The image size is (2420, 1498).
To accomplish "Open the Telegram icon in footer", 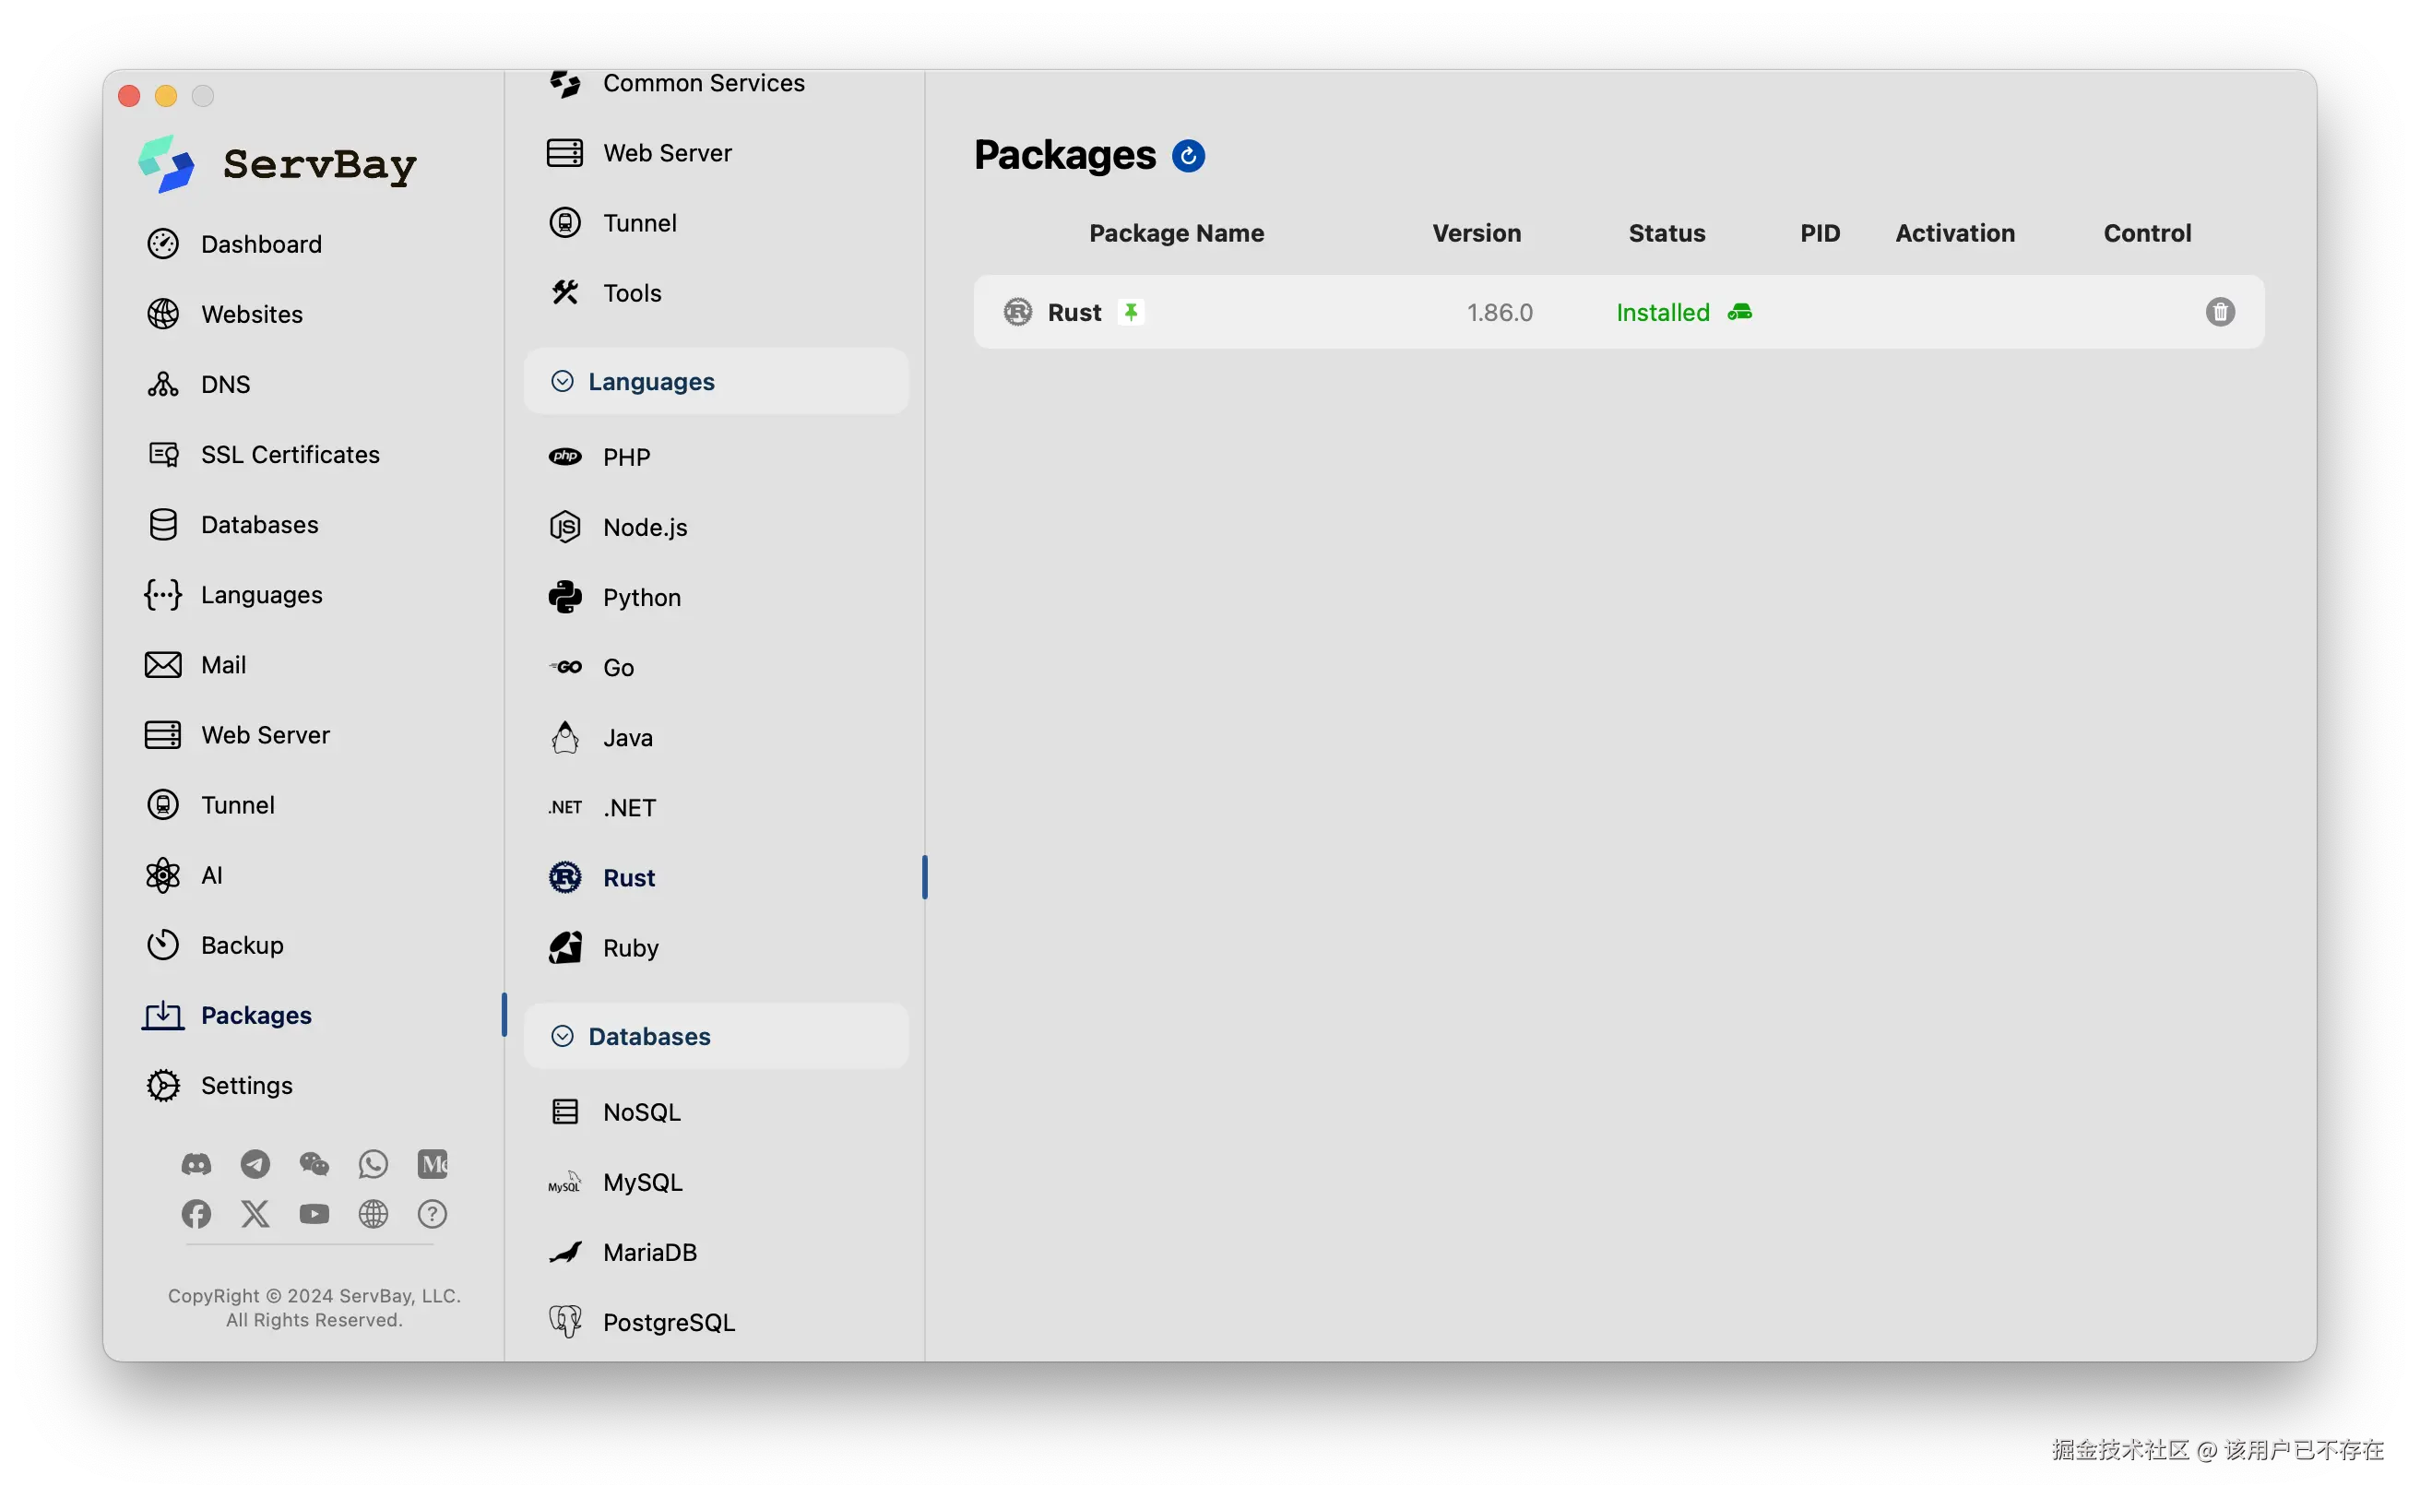I will pos(255,1164).
